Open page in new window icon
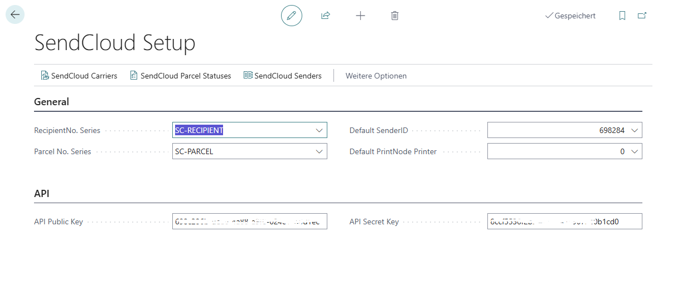The image size is (687, 300). [x=642, y=16]
